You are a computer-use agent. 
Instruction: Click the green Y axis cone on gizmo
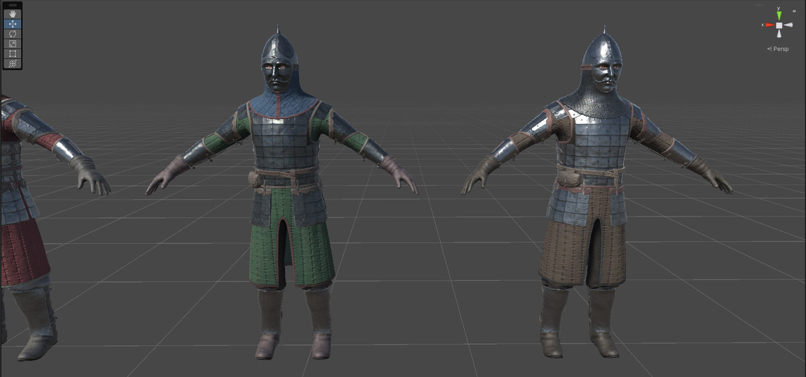point(779,14)
